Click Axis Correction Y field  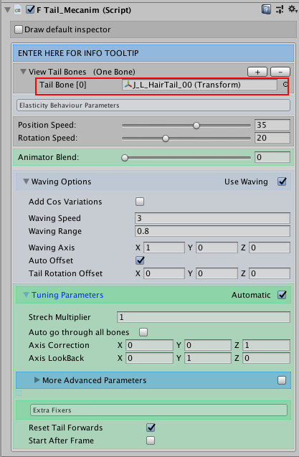(x=208, y=345)
